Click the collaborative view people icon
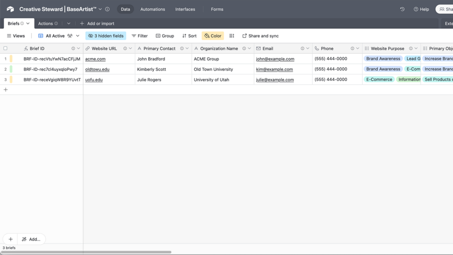The height and width of the screenshot is (255, 453). [x=70, y=36]
